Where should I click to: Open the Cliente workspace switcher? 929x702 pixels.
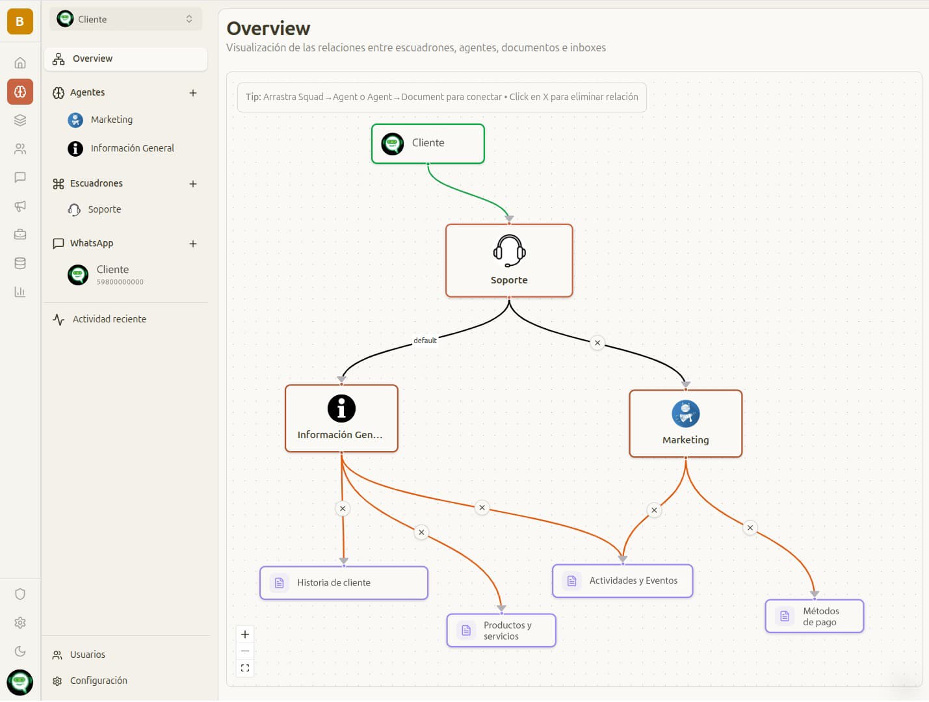point(125,19)
